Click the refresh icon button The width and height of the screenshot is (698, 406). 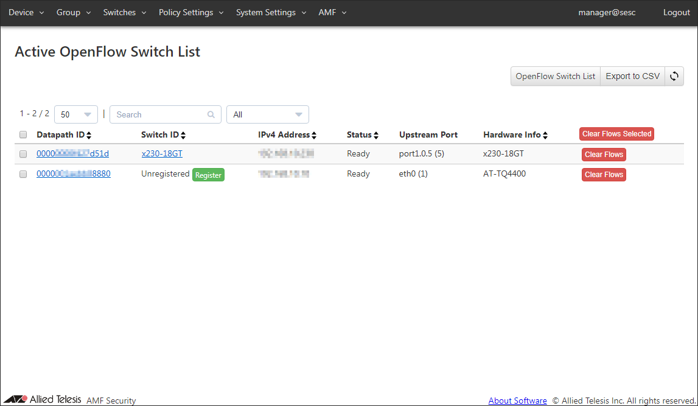click(x=674, y=76)
